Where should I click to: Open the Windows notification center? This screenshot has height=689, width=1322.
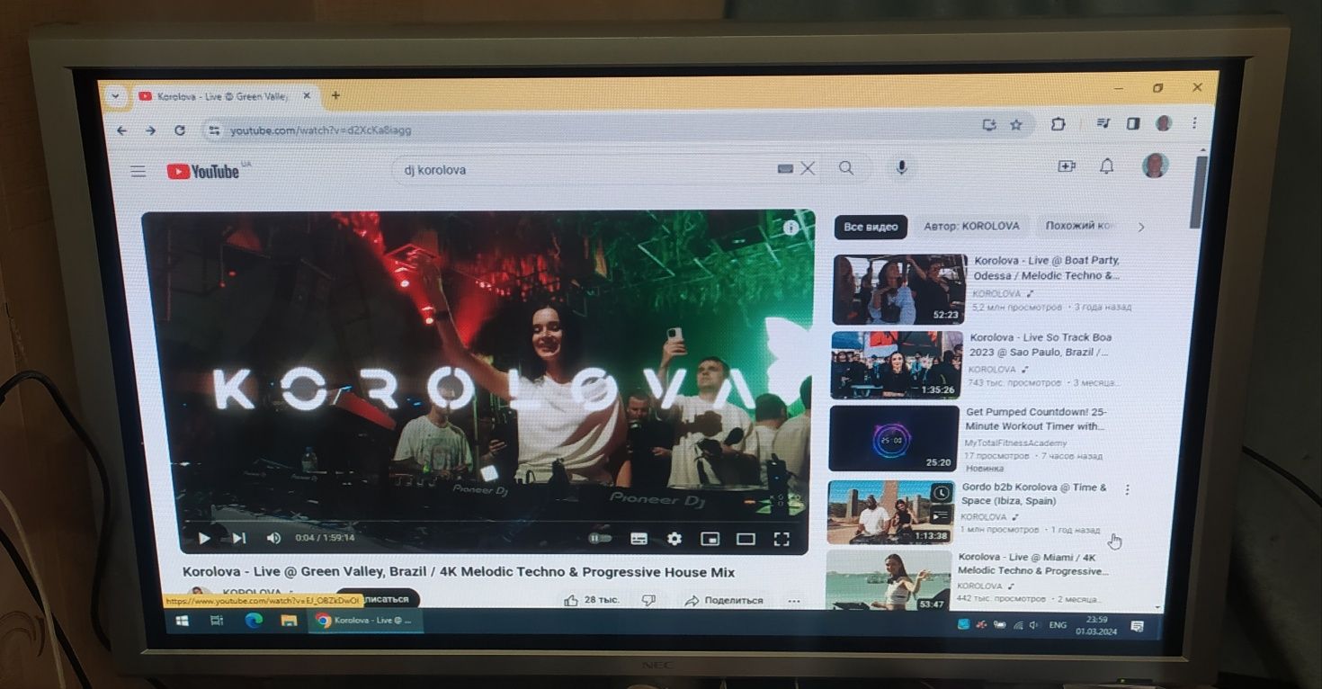(x=1137, y=626)
